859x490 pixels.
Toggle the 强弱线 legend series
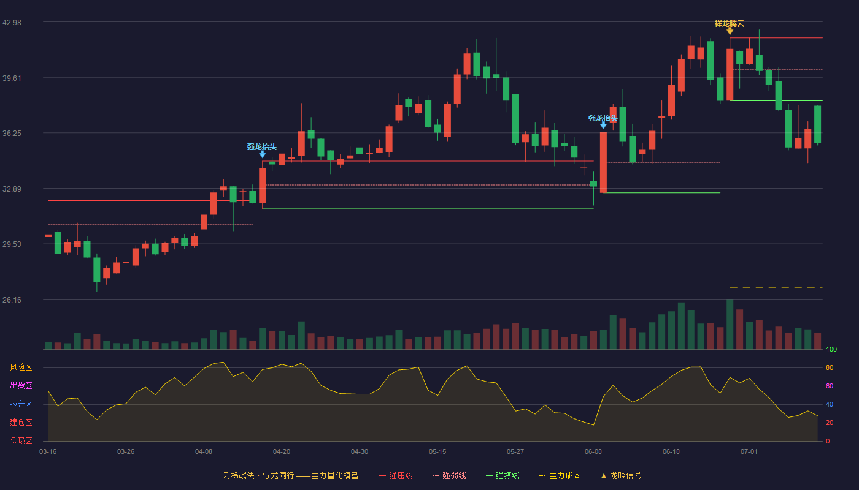449,475
